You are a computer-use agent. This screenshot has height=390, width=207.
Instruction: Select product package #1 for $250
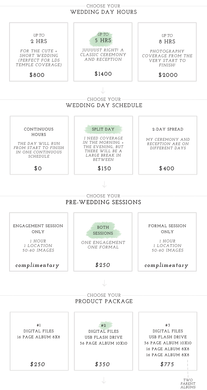point(39,341)
